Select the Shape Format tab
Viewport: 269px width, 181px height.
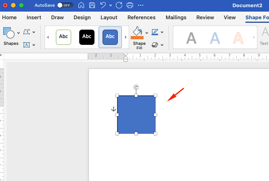(257, 18)
